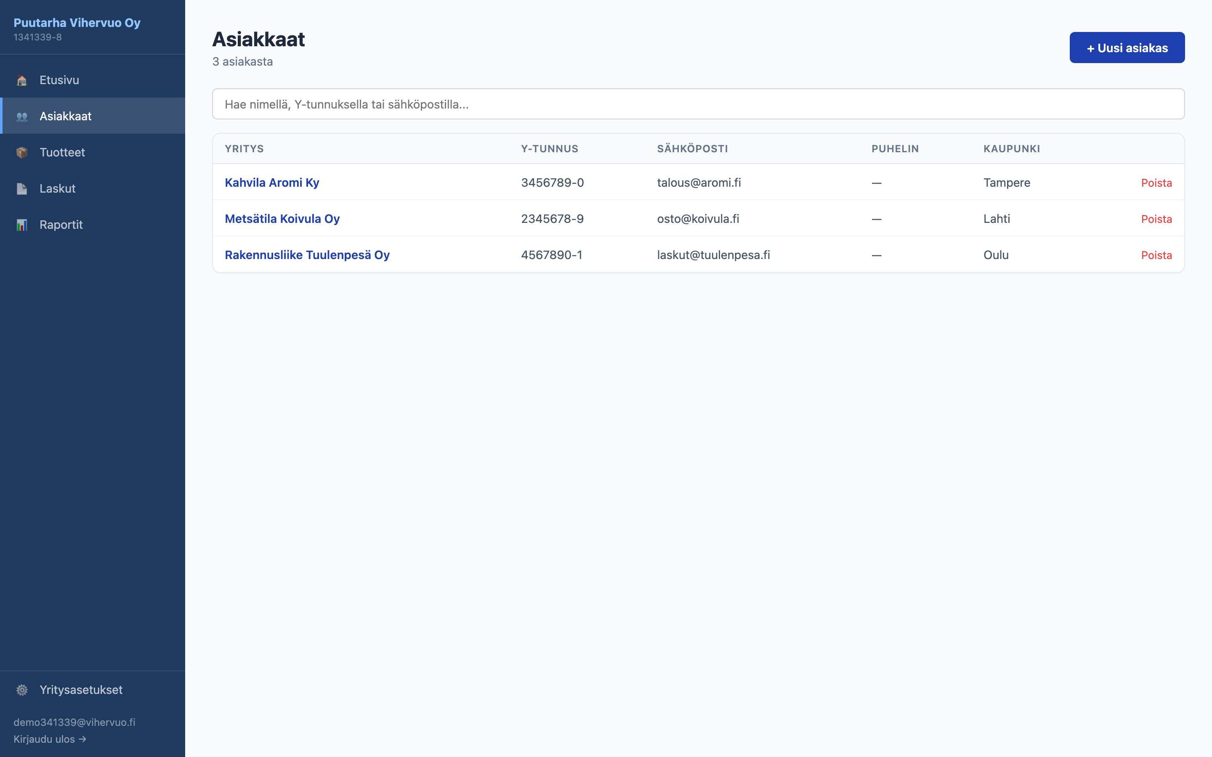The image size is (1212, 757).
Task: Open customer Metsätila Koivula Oy
Action: pos(282,219)
